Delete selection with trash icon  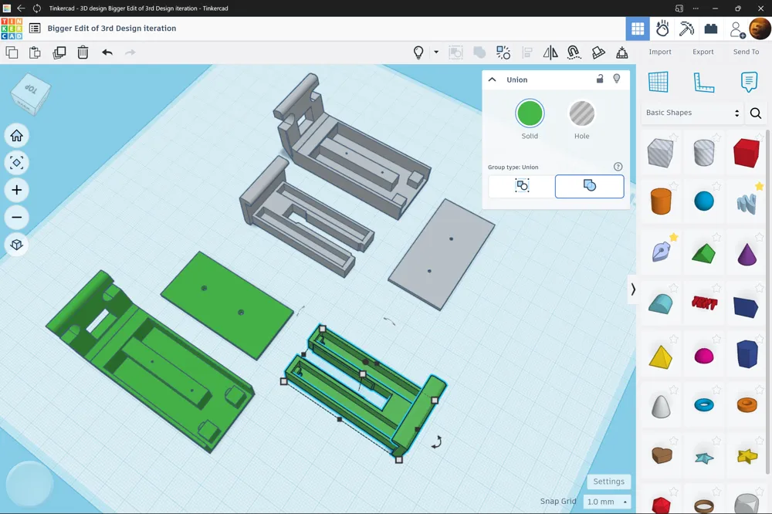[83, 52]
